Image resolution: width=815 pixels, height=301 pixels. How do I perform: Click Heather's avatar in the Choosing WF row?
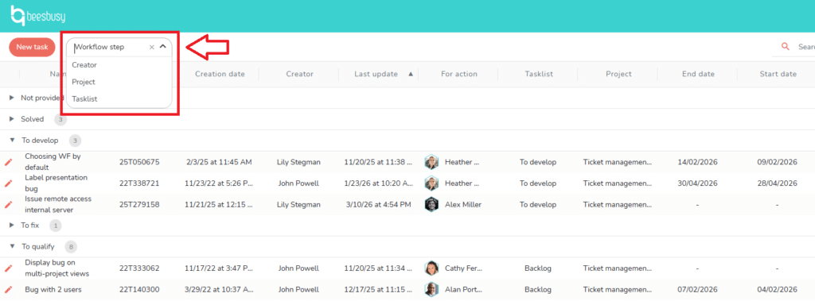pyautogui.click(x=432, y=162)
